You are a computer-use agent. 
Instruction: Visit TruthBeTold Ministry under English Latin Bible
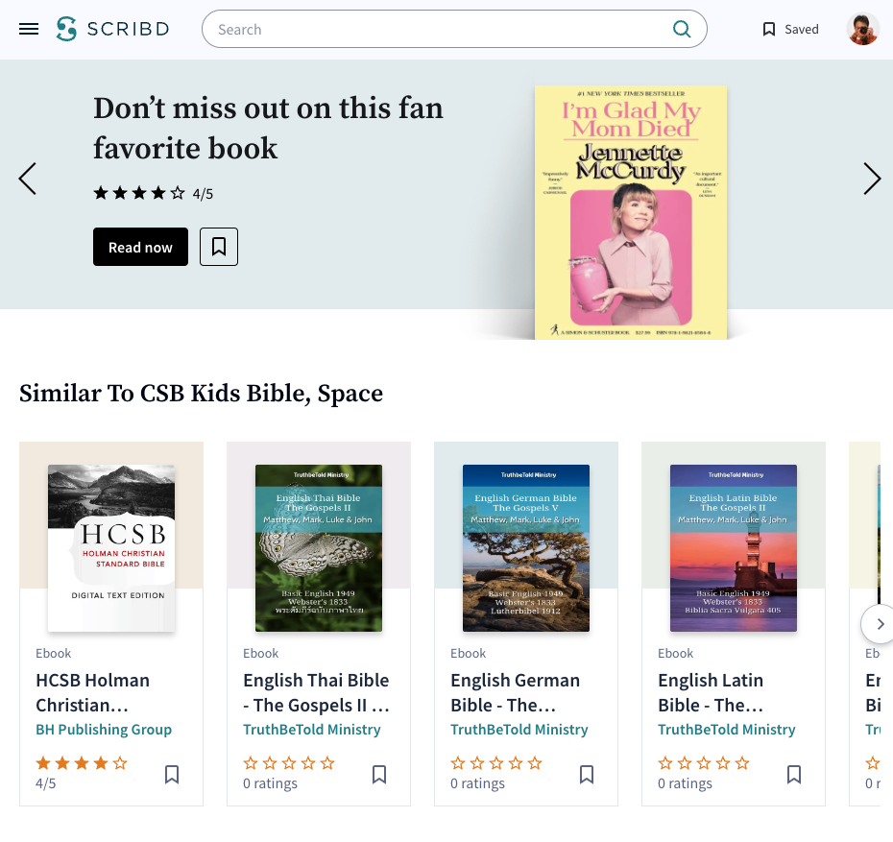[726, 730]
